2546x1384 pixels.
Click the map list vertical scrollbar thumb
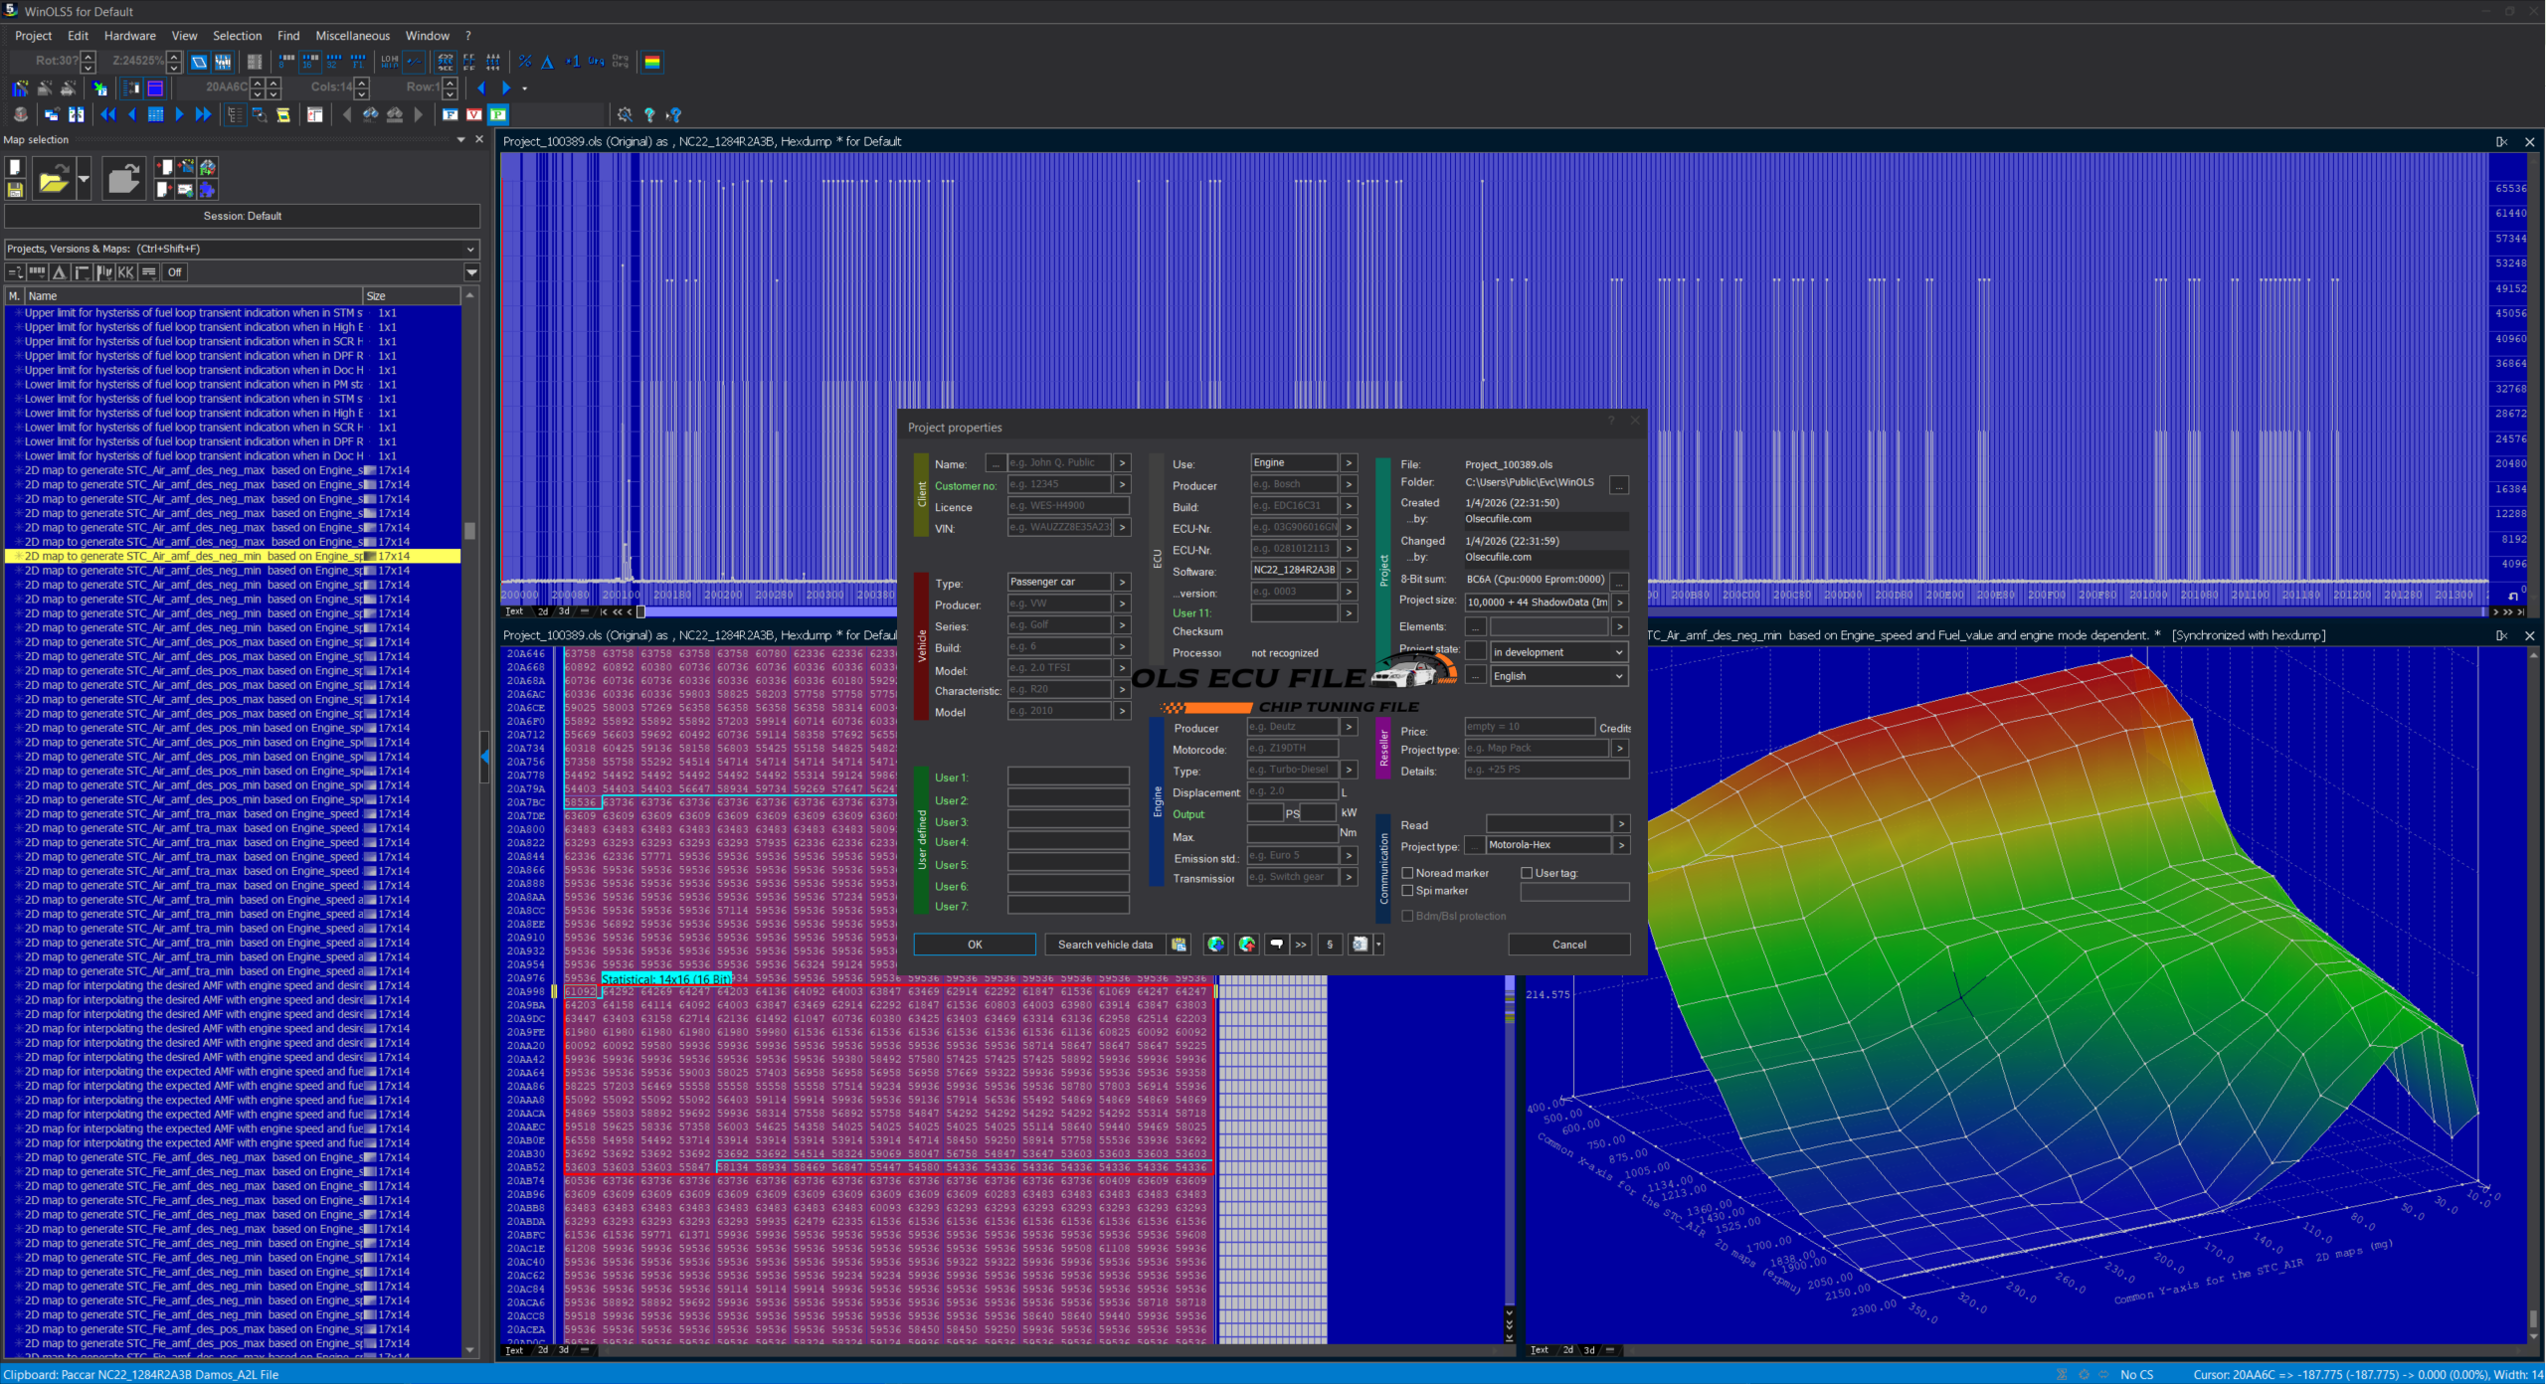(469, 531)
